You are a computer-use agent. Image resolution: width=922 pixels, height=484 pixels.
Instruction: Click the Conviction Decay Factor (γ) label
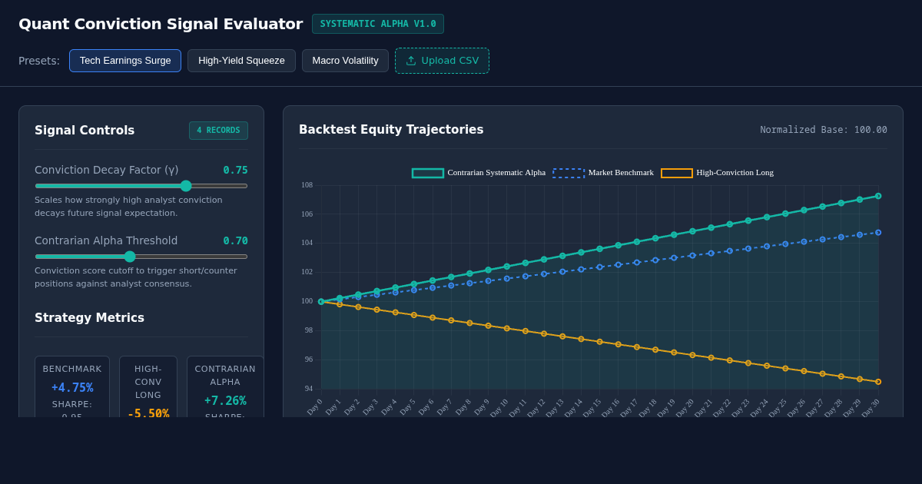[x=107, y=170]
